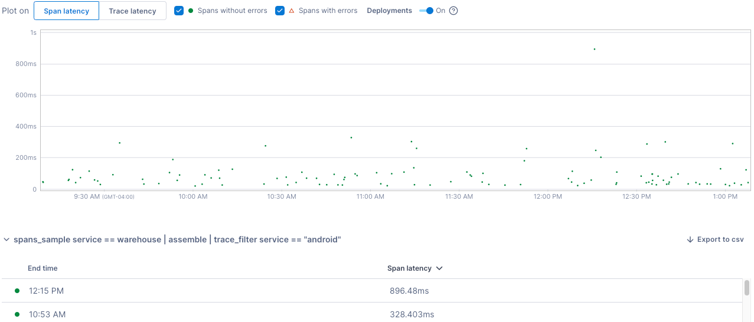The image size is (754, 322).
Task: Click the Export to csv download arrow icon
Action: point(690,239)
